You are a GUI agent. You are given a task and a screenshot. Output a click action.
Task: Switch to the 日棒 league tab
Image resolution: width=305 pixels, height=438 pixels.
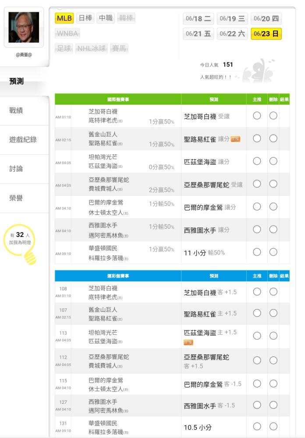(x=85, y=18)
